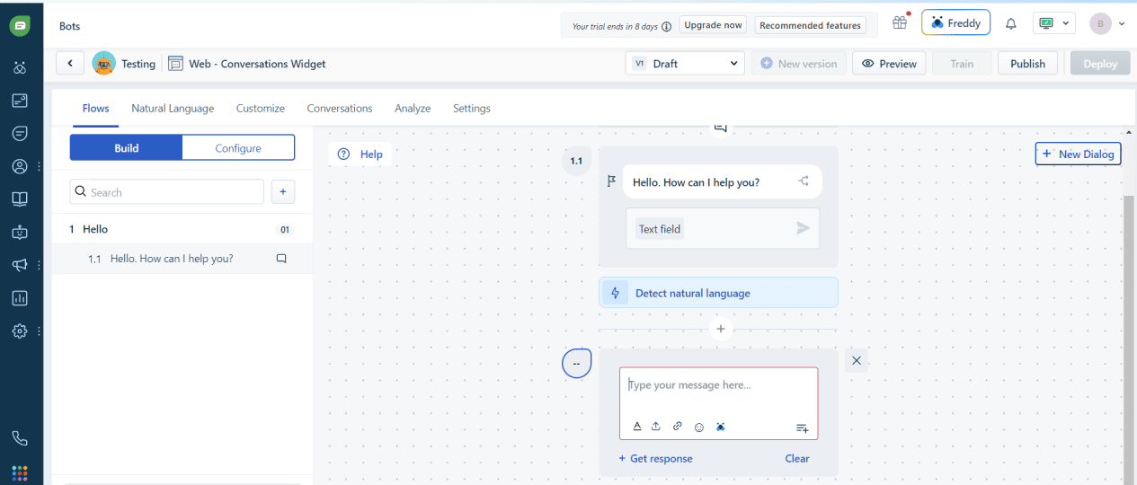The image size is (1137, 485).
Task: Select the Flows tab
Action: (x=95, y=108)
